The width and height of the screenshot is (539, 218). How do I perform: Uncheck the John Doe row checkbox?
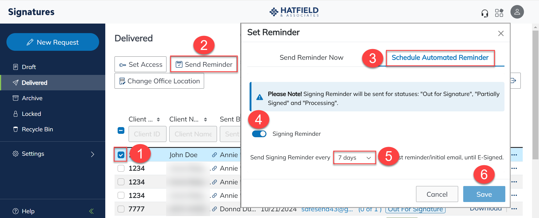[x=121, y=155]
